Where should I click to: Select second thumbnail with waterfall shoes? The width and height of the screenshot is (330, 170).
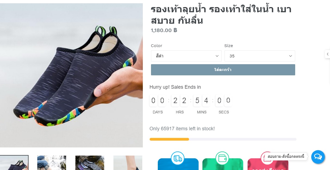(x=52, y=163)
